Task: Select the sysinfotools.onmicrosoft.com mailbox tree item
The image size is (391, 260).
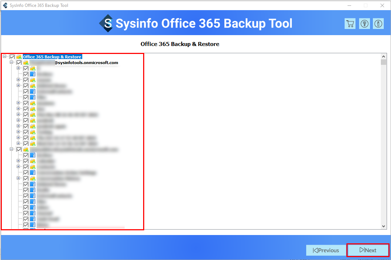Action: coord(86,63)
